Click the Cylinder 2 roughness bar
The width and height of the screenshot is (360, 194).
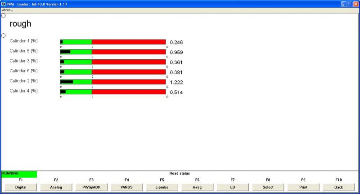click(113, 82)
